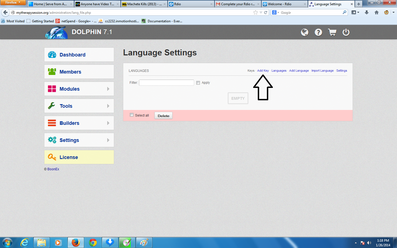Screen dimensions: 397x248
Task: Launch Chrome from the Windows taskbar
Action: click(93, 242)
